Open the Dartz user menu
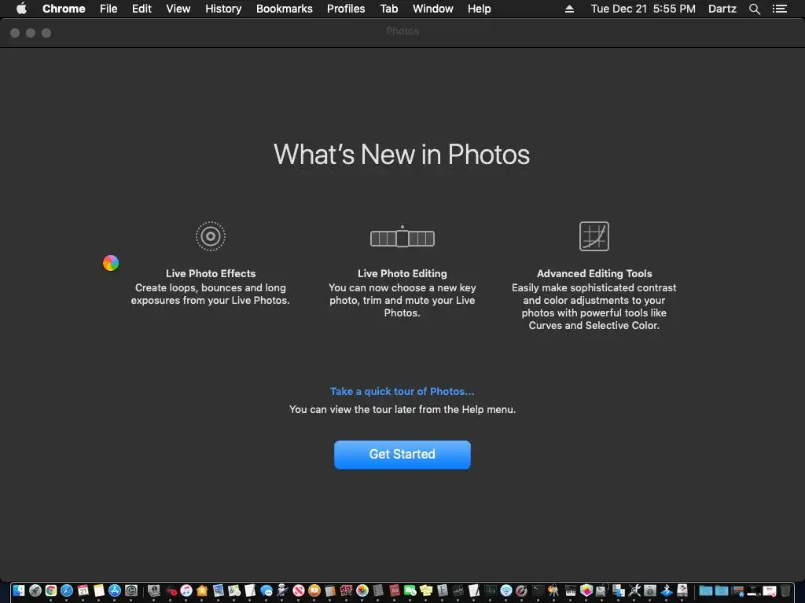 coord(722,9)
